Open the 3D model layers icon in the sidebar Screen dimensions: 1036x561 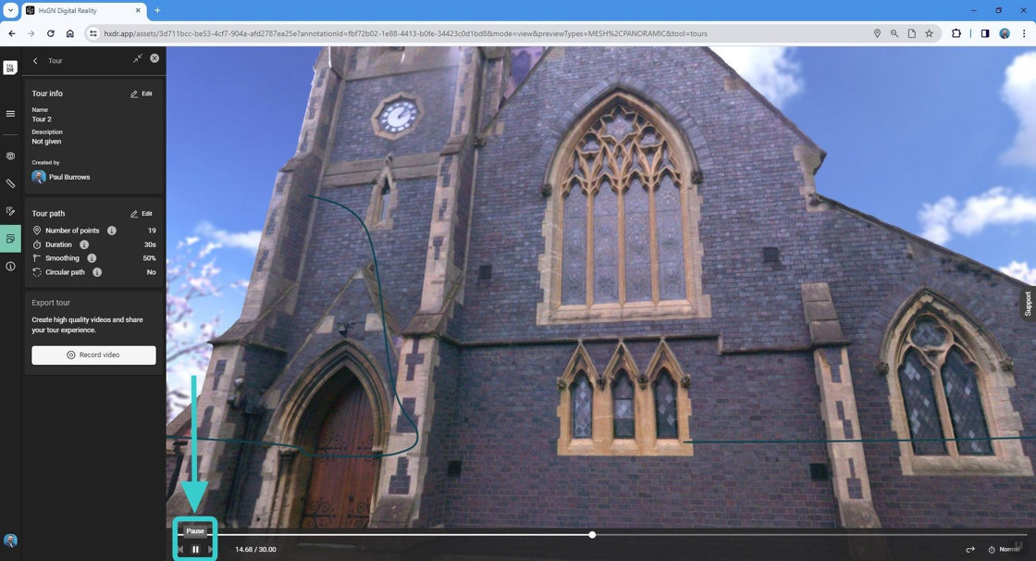tap(10, 156)
